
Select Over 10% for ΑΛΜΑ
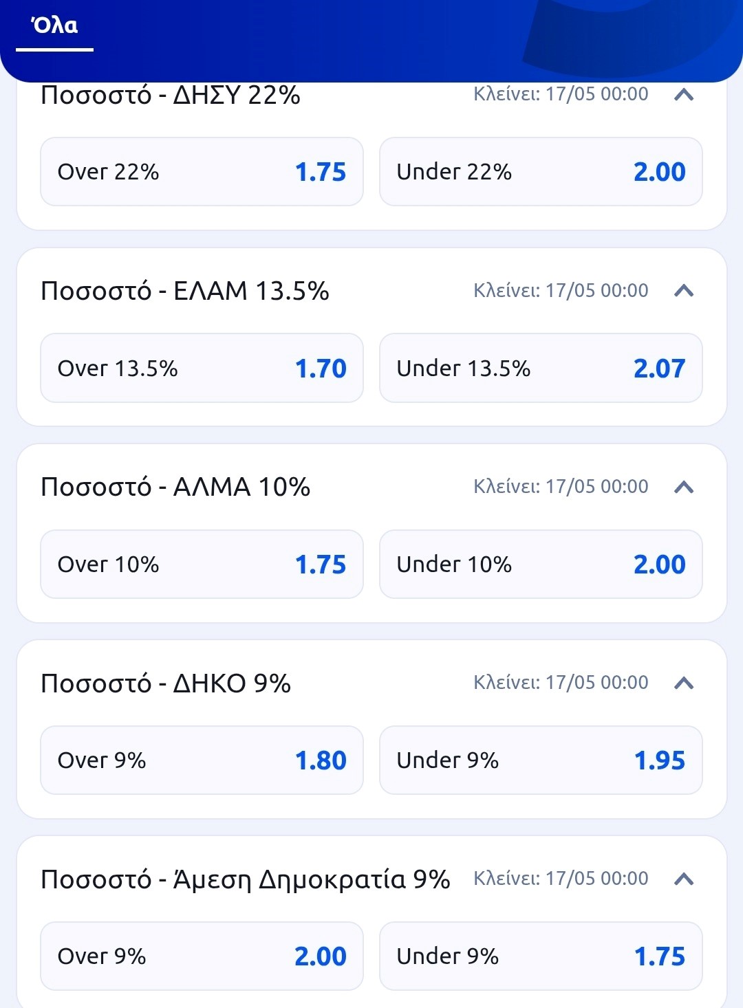202,564
